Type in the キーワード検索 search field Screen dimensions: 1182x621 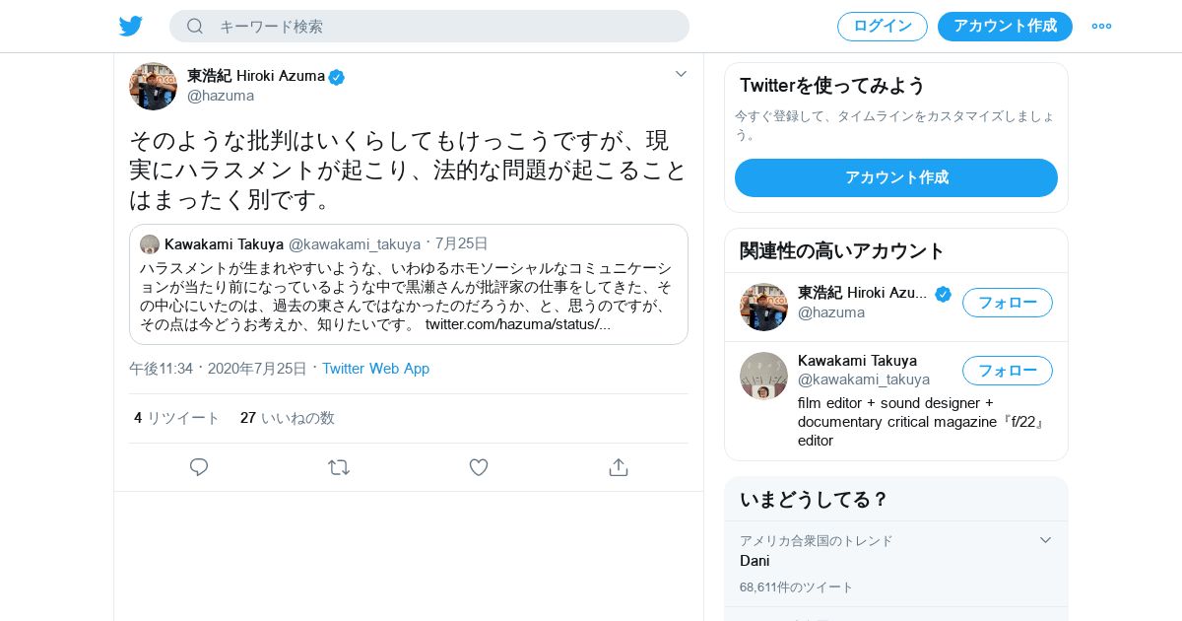(443, 27)
